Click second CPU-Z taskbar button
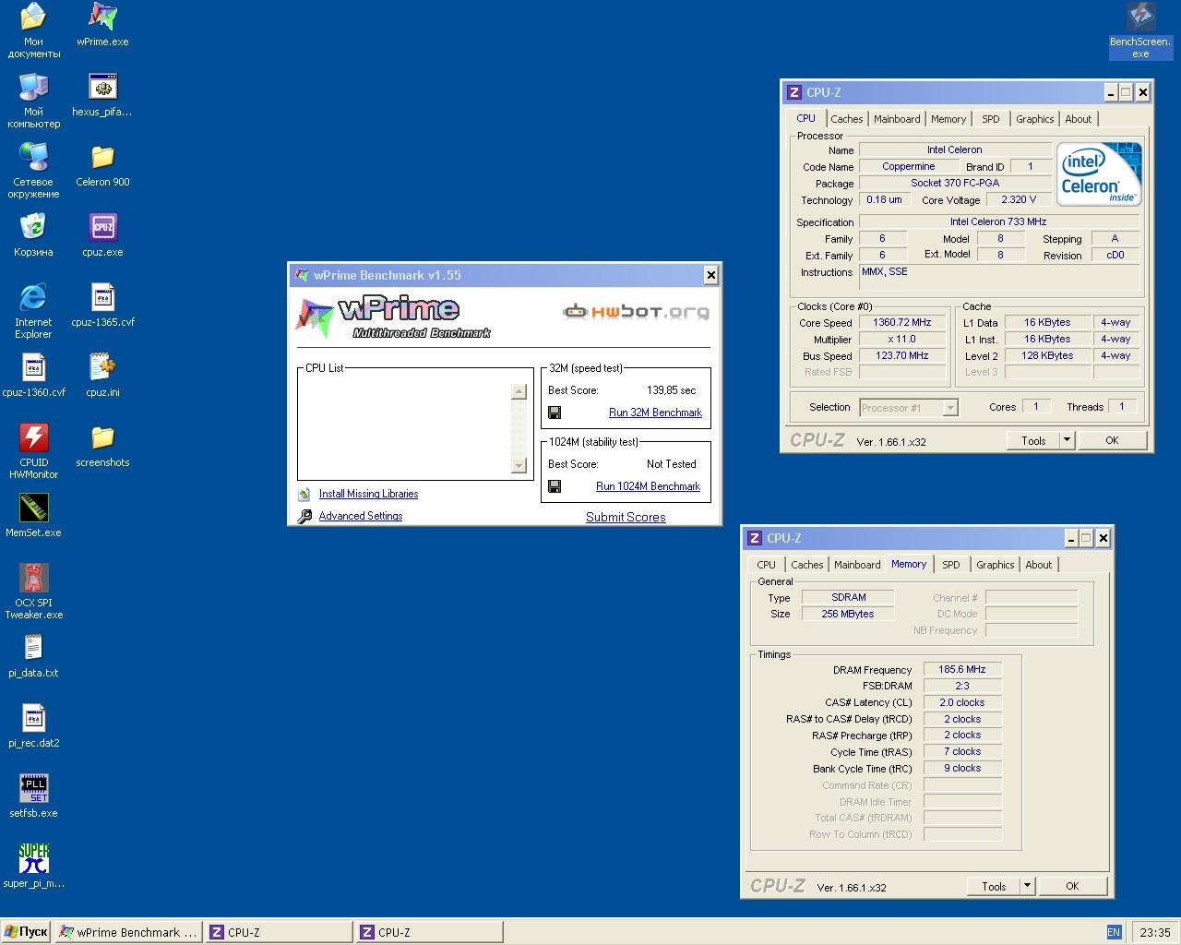The width and height of the screenshot is (1181, 945). click(429, 932)
